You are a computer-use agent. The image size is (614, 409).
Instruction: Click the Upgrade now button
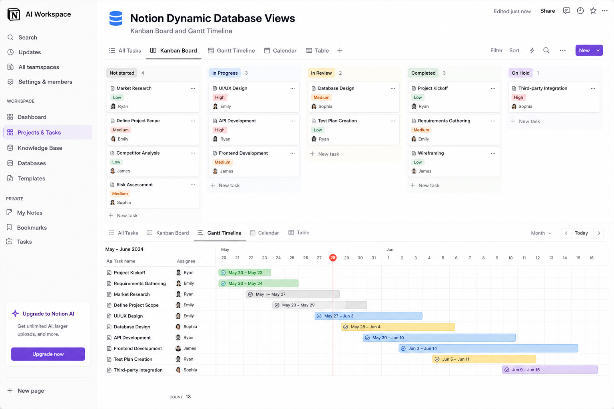coord(48,354)
